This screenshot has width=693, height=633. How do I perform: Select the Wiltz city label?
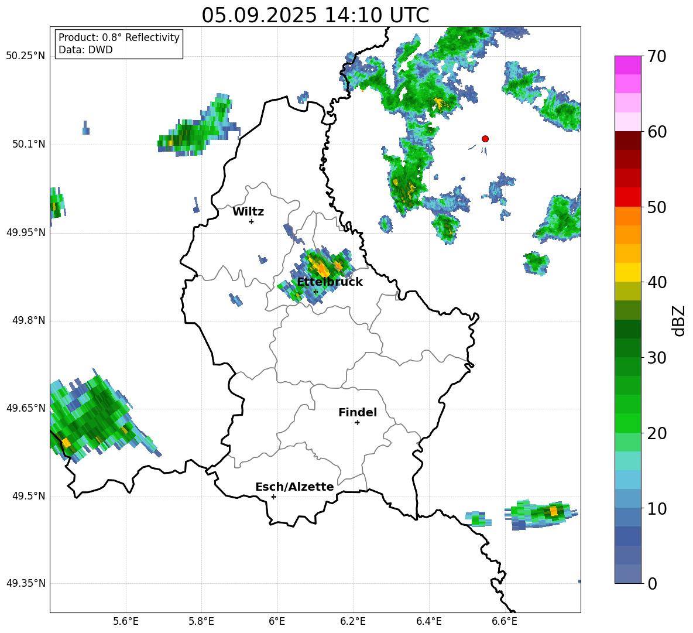[x=248, y=212]
